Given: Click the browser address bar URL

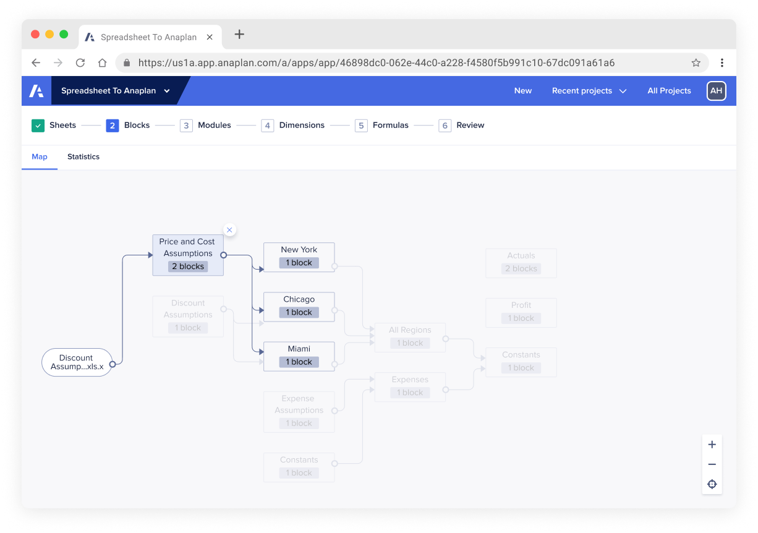Looking at the screenshot, I should (x=376, y=62).
